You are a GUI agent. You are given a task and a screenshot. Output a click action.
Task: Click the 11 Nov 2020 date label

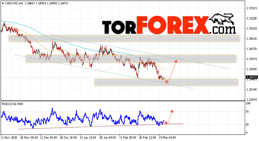(x=9, y=138)
